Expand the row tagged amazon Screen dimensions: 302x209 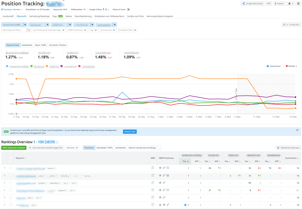click(4, 168)
